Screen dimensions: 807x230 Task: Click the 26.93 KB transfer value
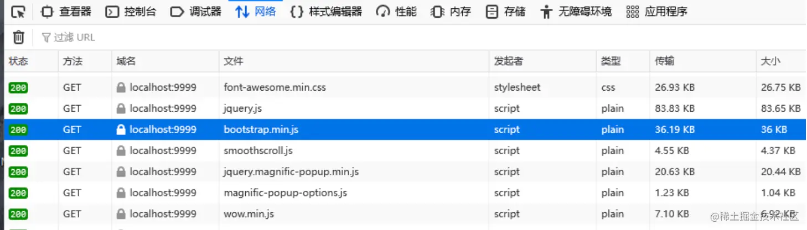675,87
